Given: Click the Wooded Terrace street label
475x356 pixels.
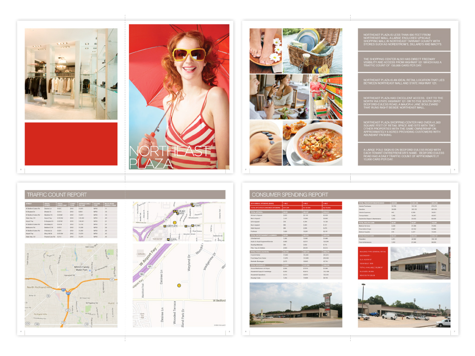Looking at the screenshot, I should 174,312.
